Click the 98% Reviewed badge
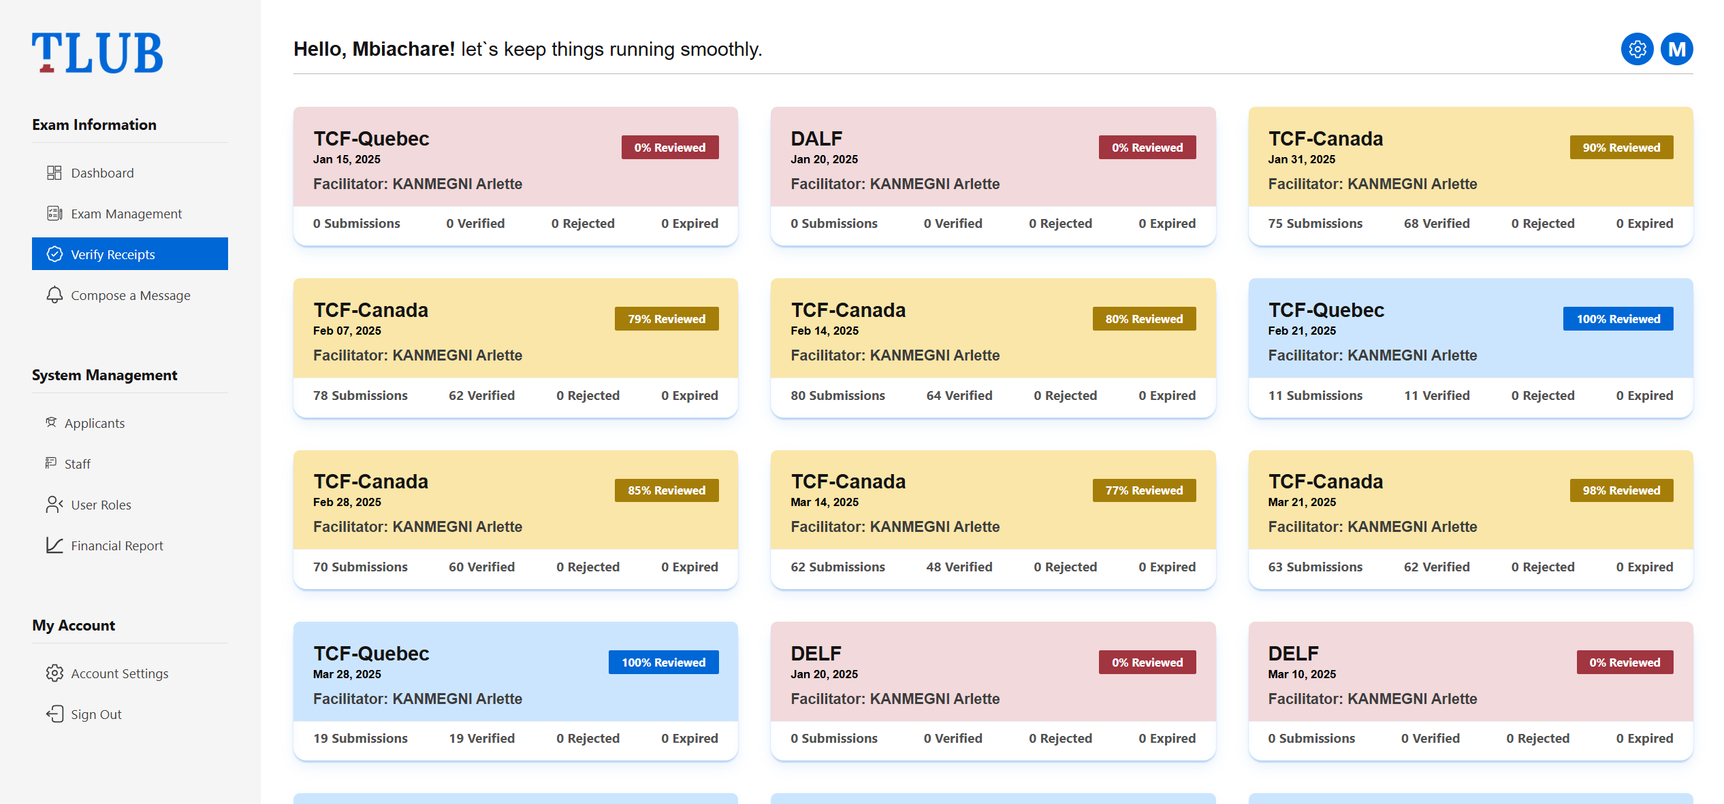 tap(1621, 490)
